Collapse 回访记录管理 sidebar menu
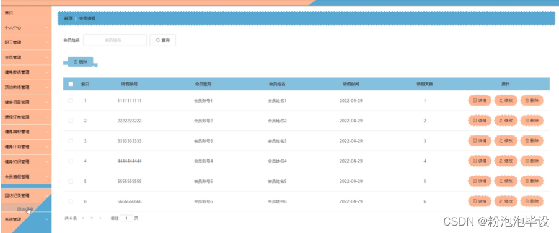 27,195
